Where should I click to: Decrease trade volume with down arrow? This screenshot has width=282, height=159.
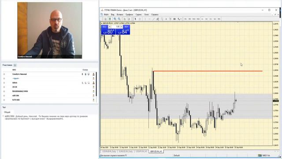(x=110, y=26)
